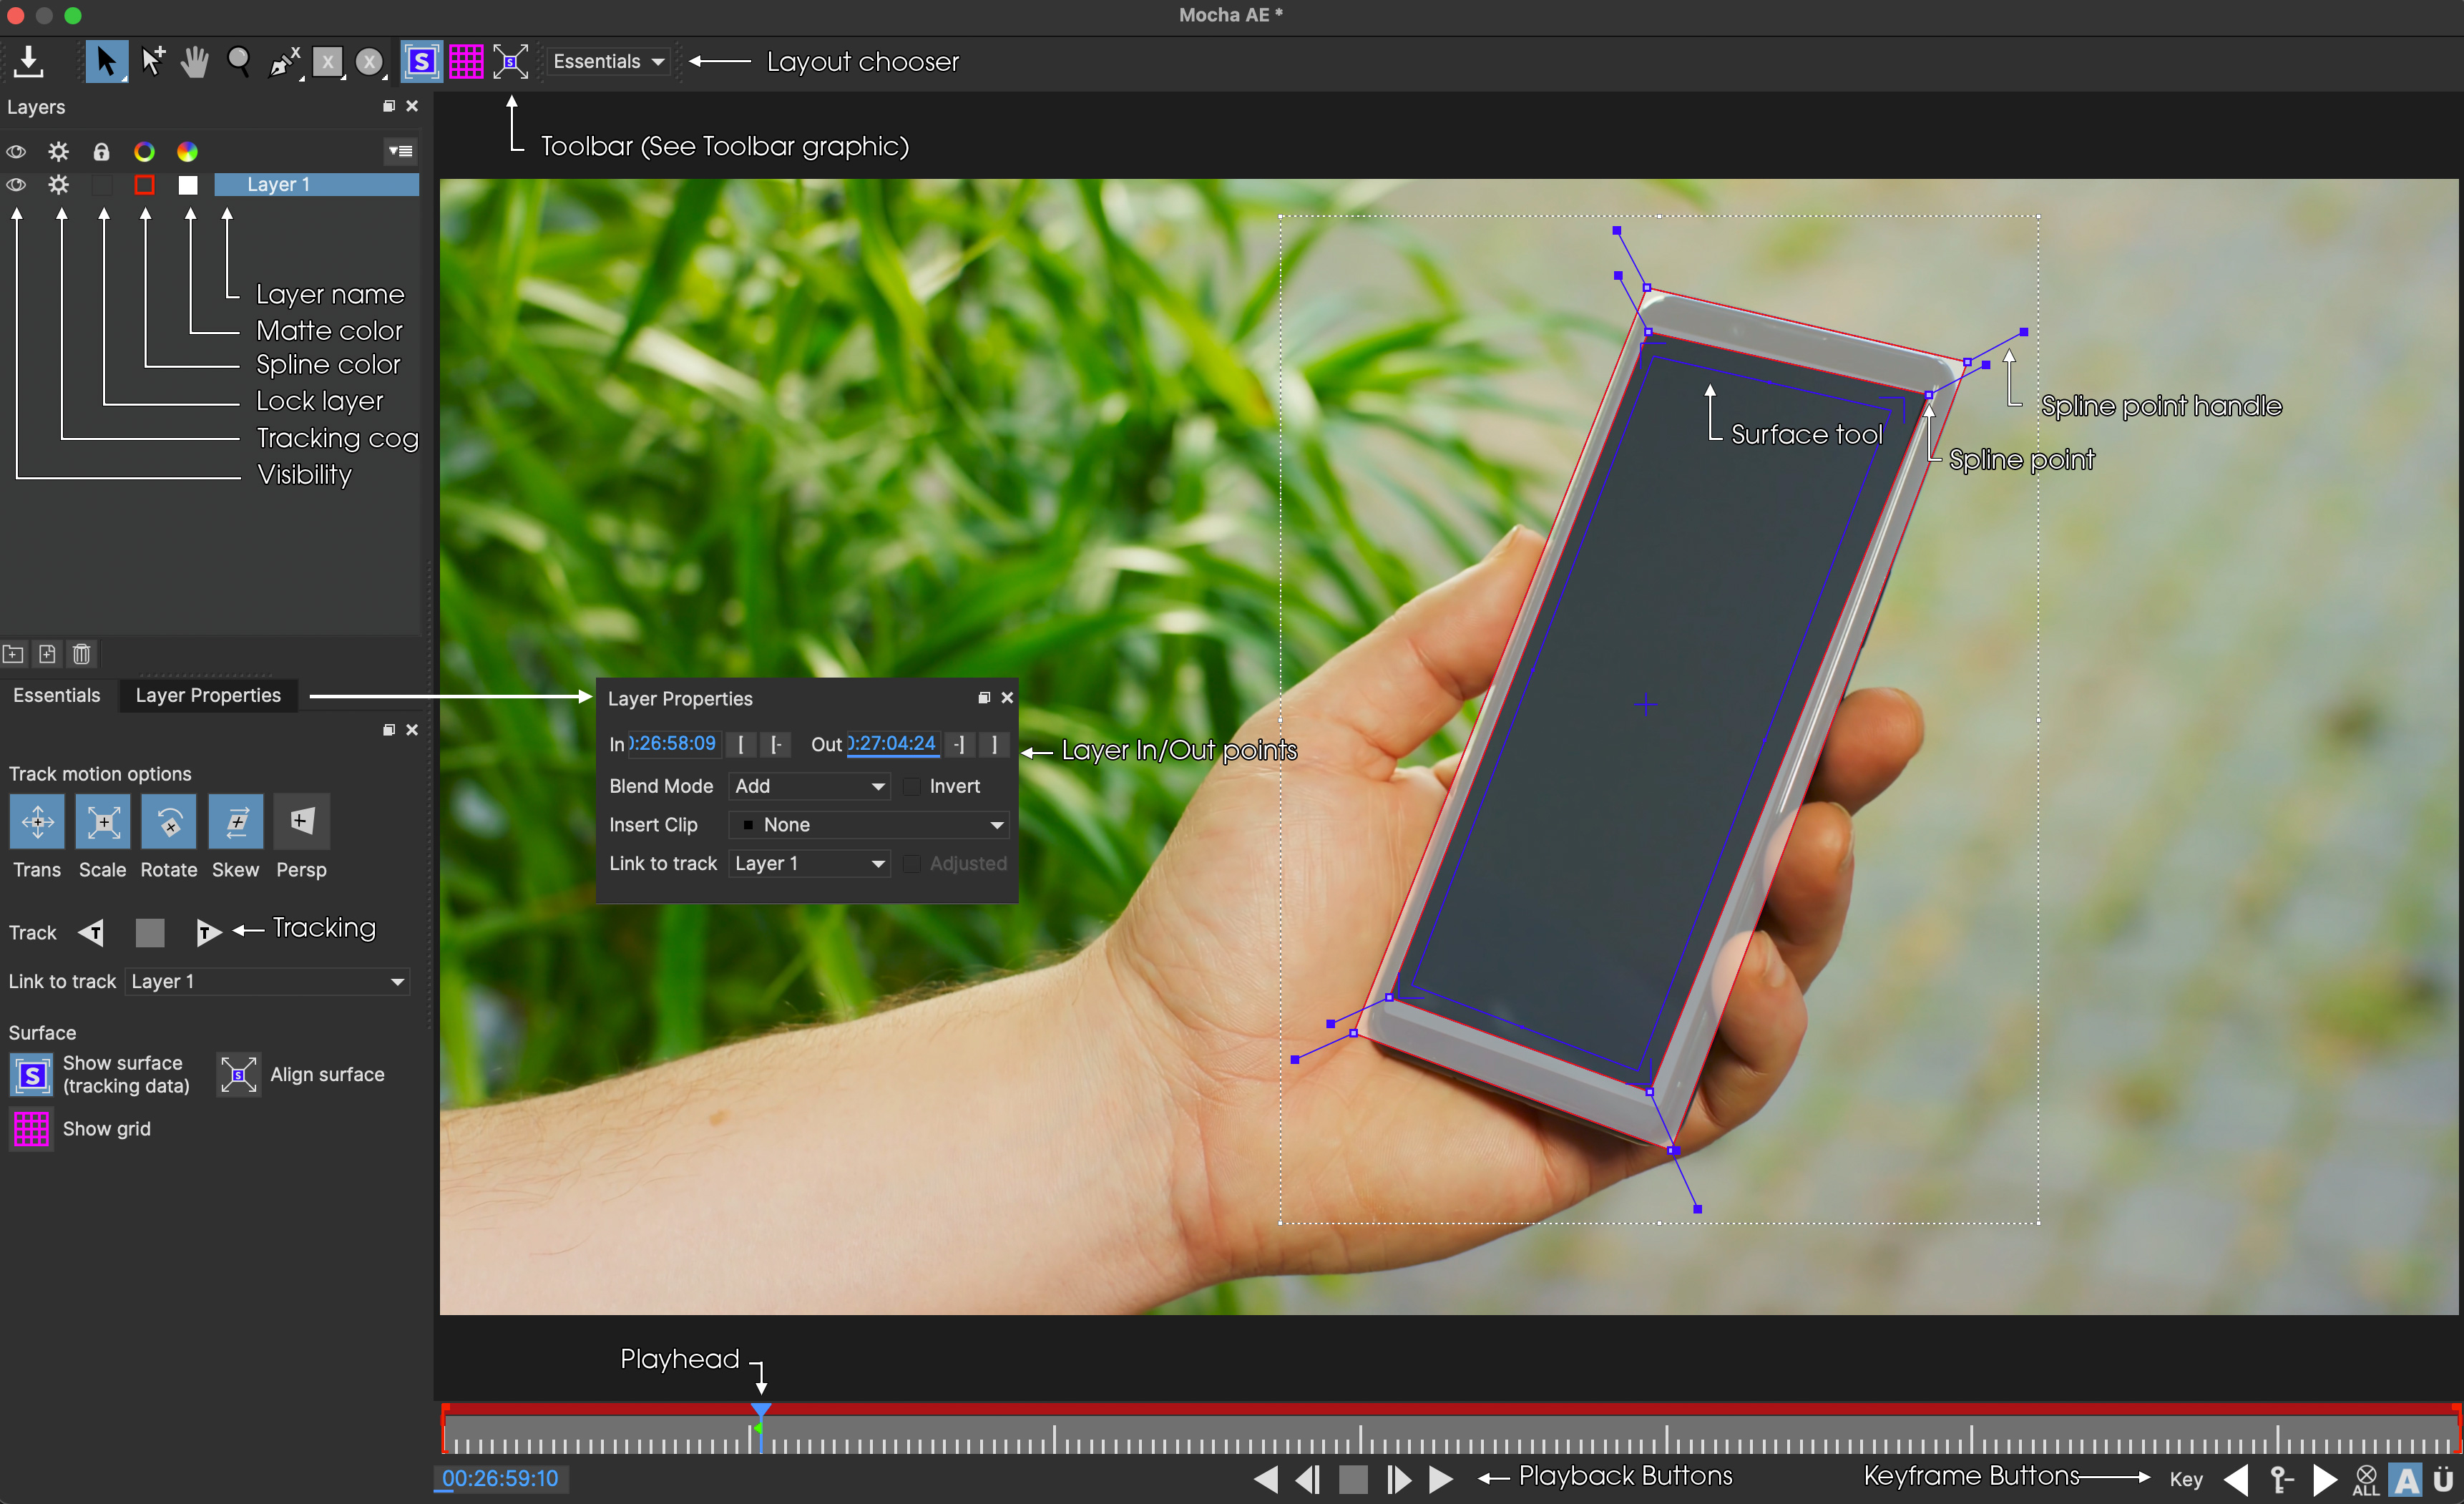Select Layer 1 in the Layers list
Viewport: 2464px width, 1504px height.
click(316, 185)
